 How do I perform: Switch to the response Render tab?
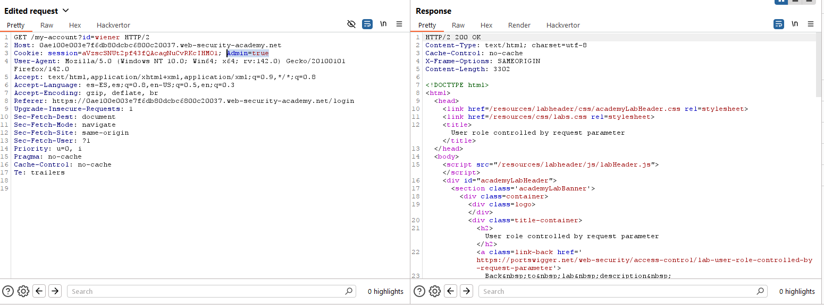519,25
